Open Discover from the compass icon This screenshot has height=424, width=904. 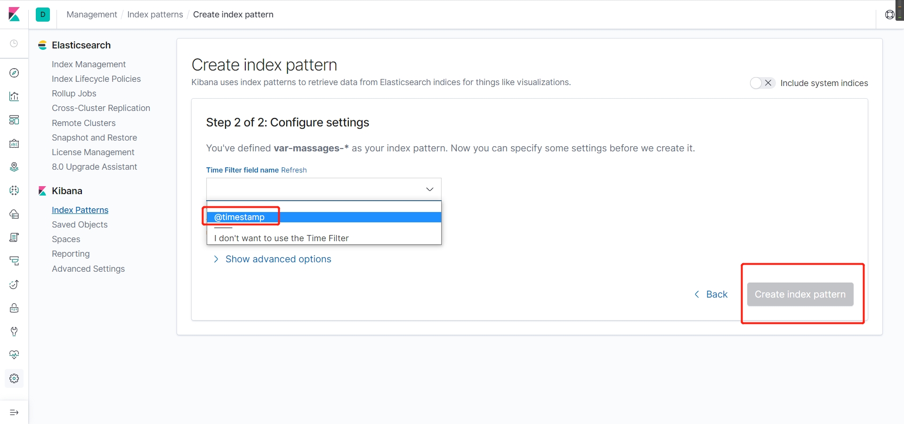point(14,73)
